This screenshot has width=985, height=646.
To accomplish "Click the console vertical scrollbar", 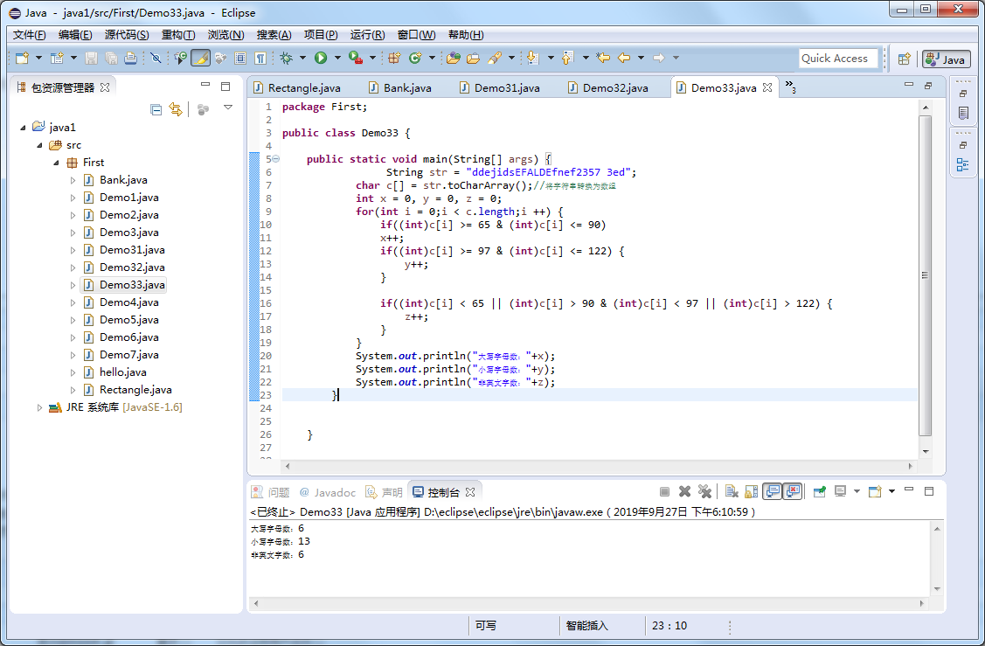I will tap(937, 559).
